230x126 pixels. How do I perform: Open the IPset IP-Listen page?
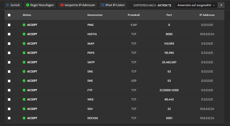(113, 5)
